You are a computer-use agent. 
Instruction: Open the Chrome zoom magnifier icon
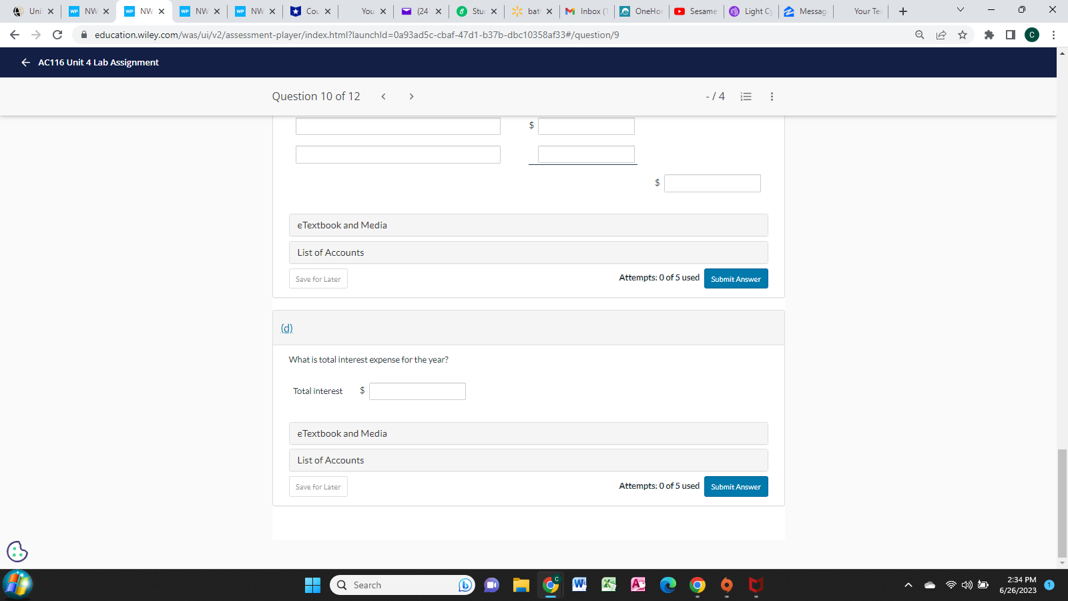tap(920, 35)
